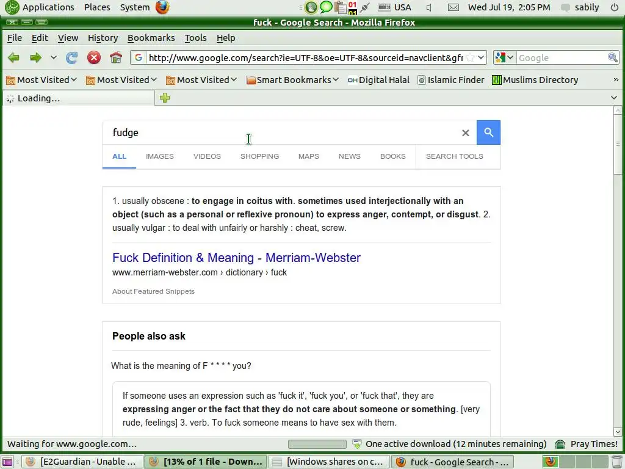Bookmark this page with the star icon
Viewport: 625px width, 469px height.
point(470,58)
